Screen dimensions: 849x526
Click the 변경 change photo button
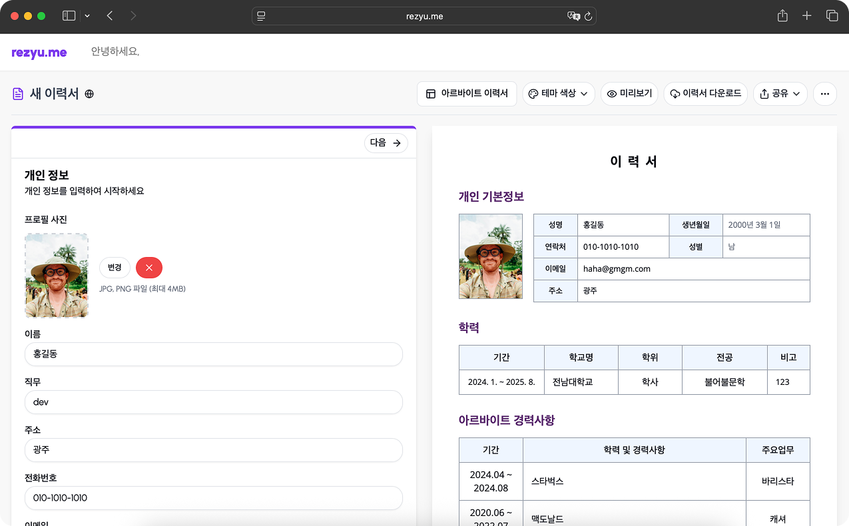(115, 268)
